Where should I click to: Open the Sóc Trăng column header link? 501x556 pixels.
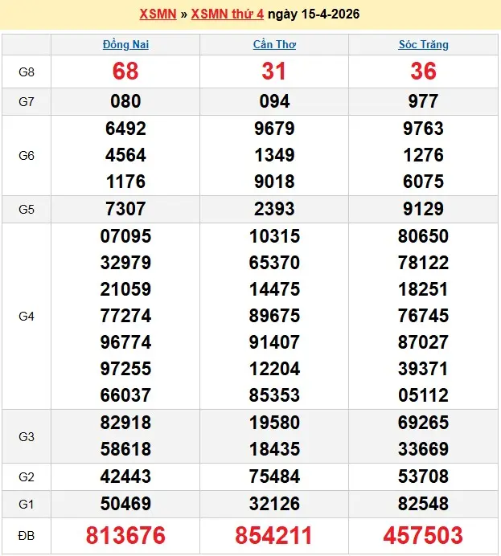[x=423, y=44]
